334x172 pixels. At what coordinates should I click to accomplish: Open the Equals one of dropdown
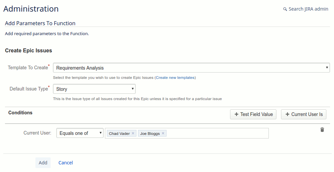80,133
